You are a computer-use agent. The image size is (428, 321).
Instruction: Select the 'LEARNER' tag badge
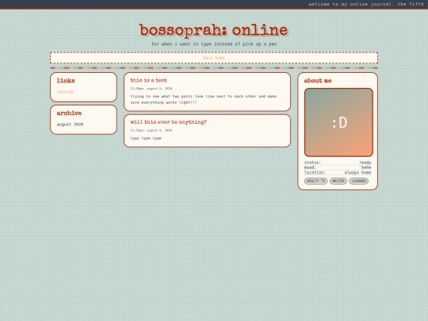pyautogui.click(x=359, y=181)
